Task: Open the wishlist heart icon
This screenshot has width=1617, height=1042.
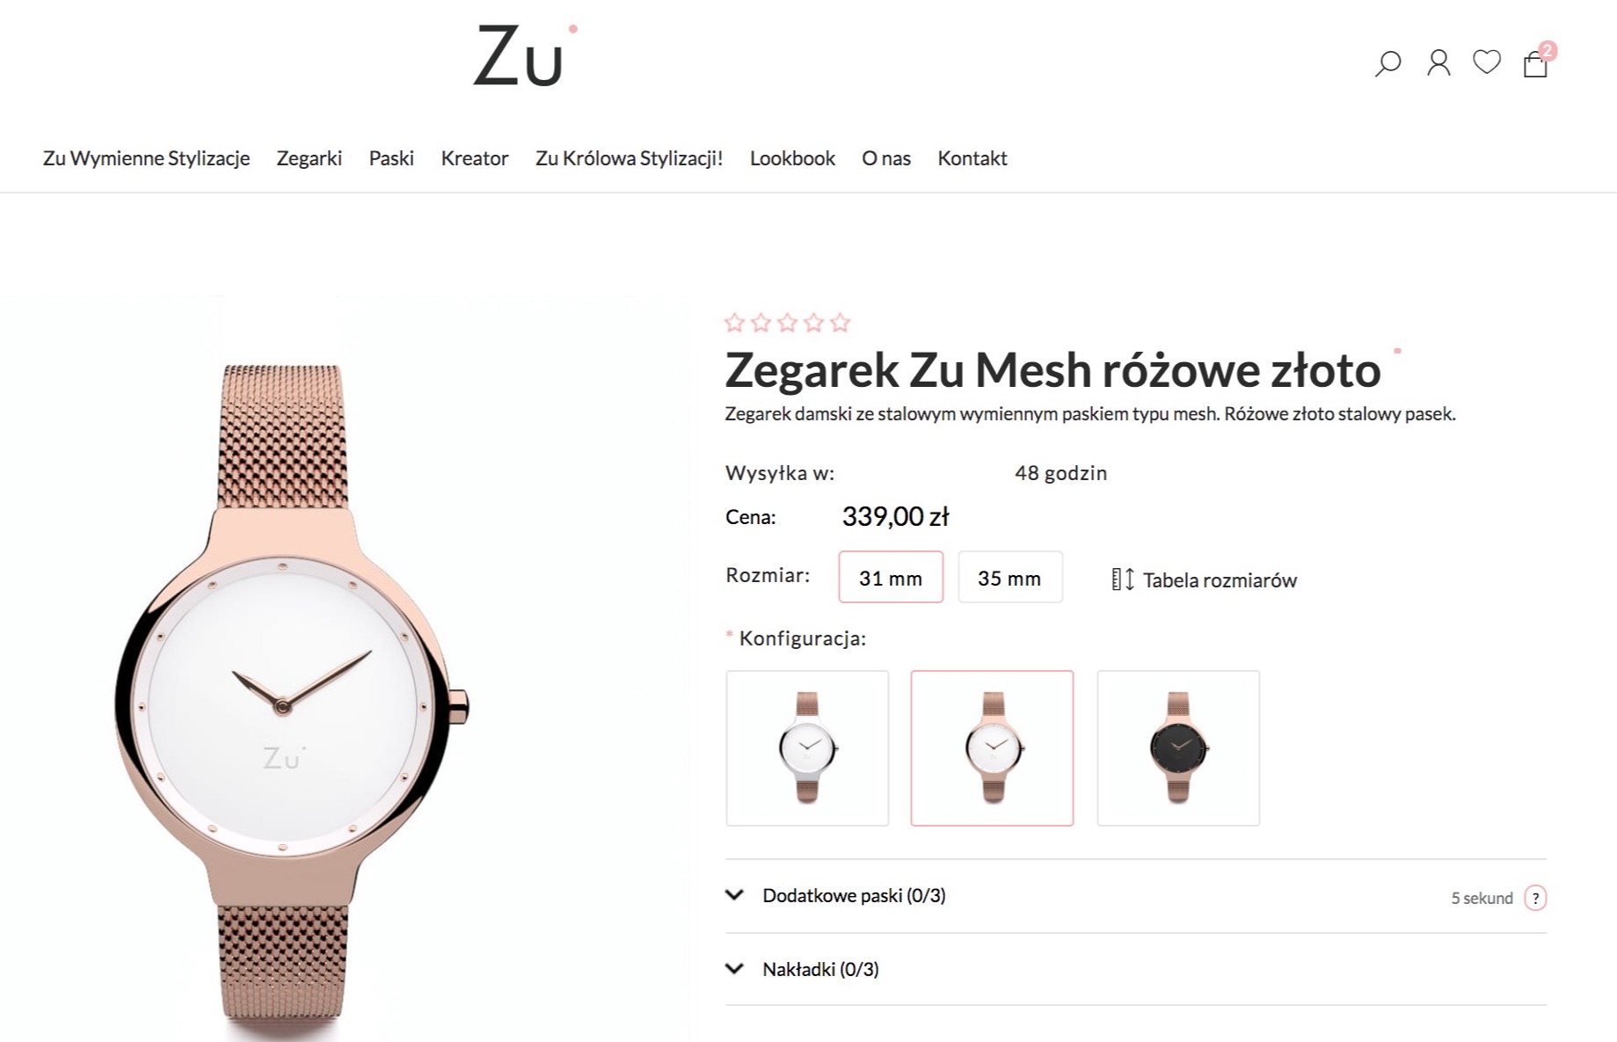Action: point(1487,62)
